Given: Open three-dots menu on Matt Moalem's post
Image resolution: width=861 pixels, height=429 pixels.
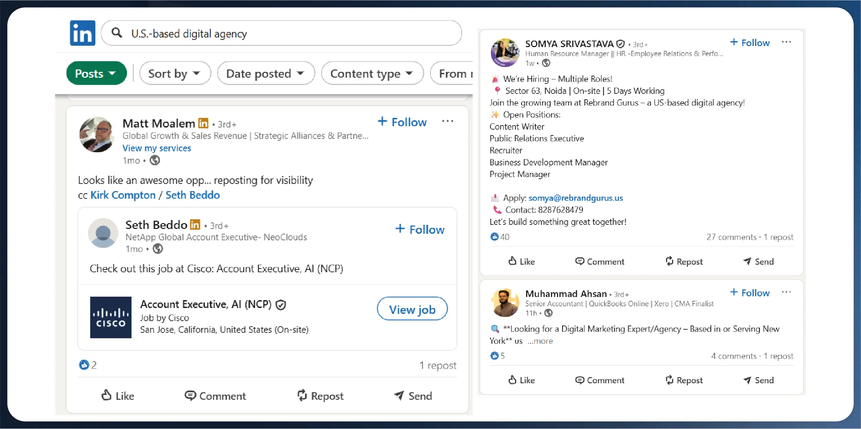Looking at the screenshot, I should pos(447,121).
